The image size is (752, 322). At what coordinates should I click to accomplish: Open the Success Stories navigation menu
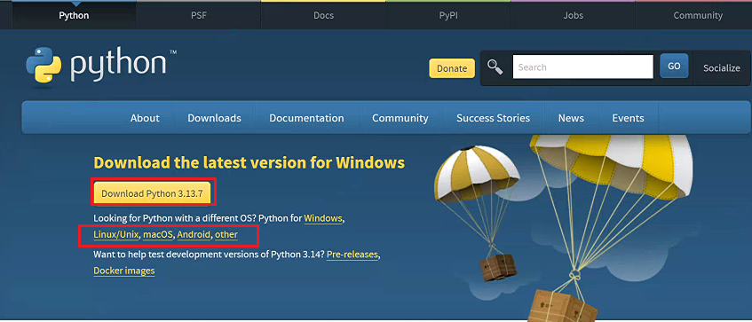coord(493,118)
